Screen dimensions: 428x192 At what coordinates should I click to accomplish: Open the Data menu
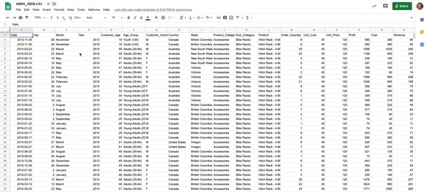click(x=71, y=10)
